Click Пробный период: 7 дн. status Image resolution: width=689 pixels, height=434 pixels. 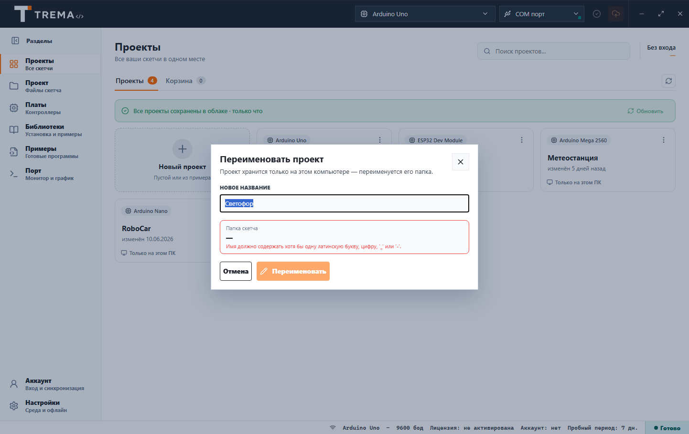(x=603, y=428)
